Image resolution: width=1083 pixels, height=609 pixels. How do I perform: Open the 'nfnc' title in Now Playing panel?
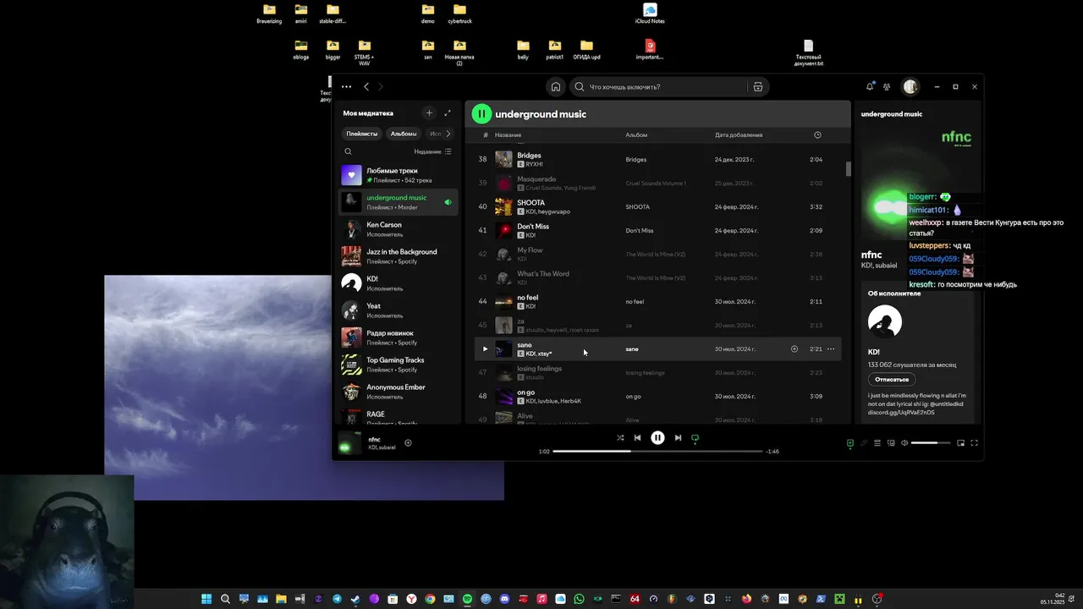pyautogui.click(x=871, y=255)
